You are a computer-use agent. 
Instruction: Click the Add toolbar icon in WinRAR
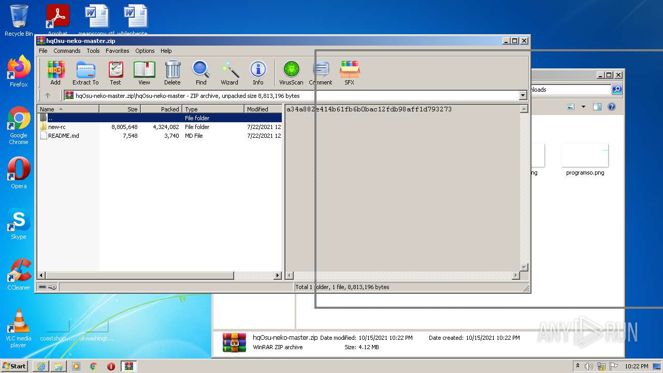[55, 73]
